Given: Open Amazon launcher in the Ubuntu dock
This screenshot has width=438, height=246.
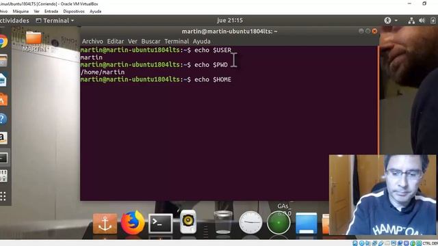Looking at the screenshot, I should tap(3, 138).
